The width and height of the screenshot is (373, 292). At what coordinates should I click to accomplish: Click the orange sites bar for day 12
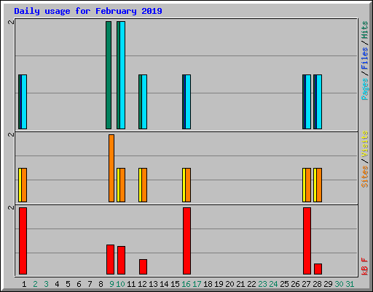click(x=144, y=185)
